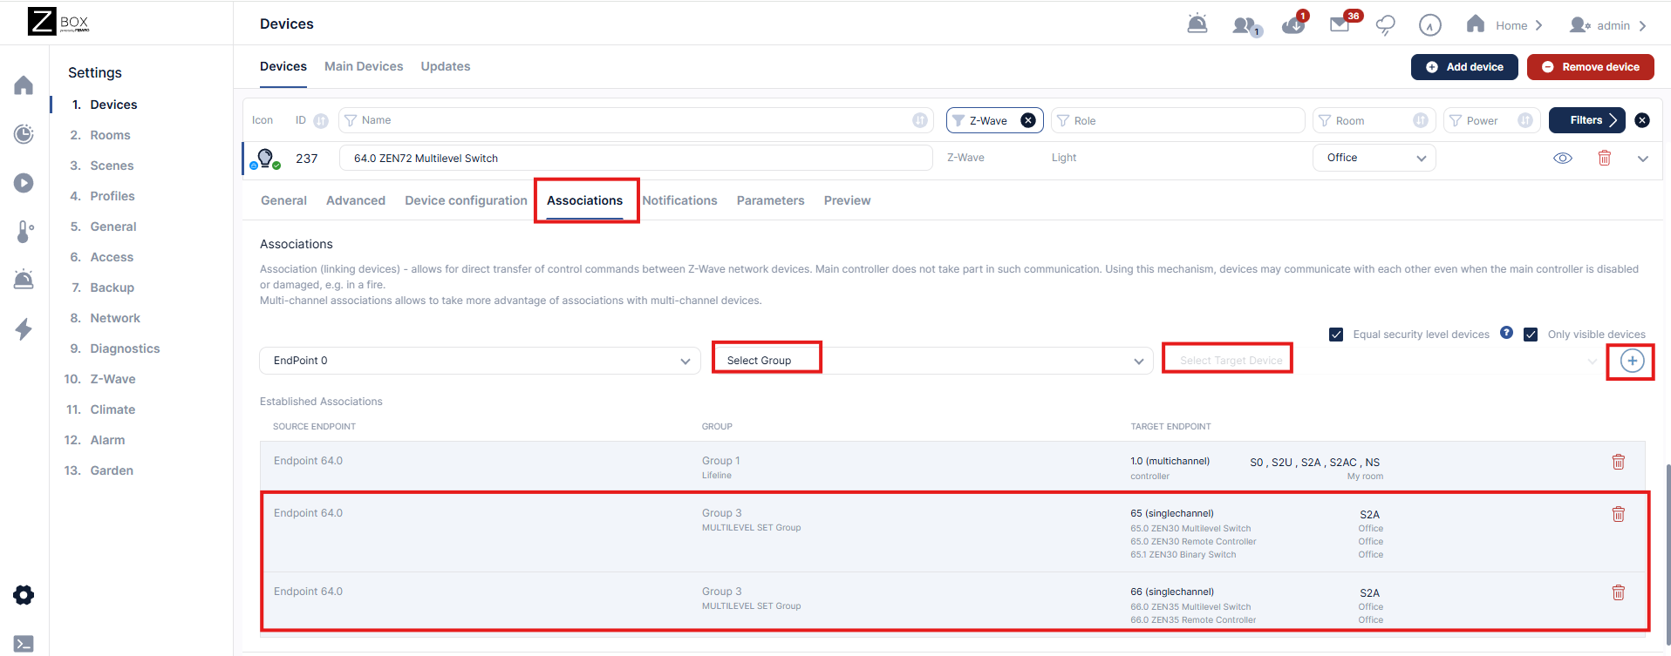This screenshot has width=1671, height=656.
Task: Open the play scenes icon in sidebar
Action: point(24,183)
